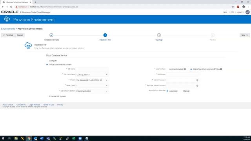The width and height of the screenshot is (251, 141).
Task: Open Teams from the taskbar
Action: point(48,138)
